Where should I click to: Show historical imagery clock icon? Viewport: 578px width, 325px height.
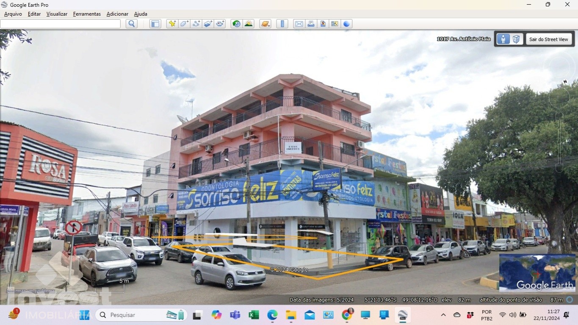237,24
